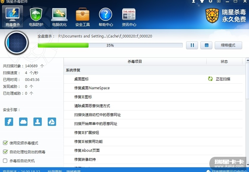Uncheck 自动处理检测出的病毒 checkbox
The image size is (249, 172).
pyautogui.click(x=5, y=152)
